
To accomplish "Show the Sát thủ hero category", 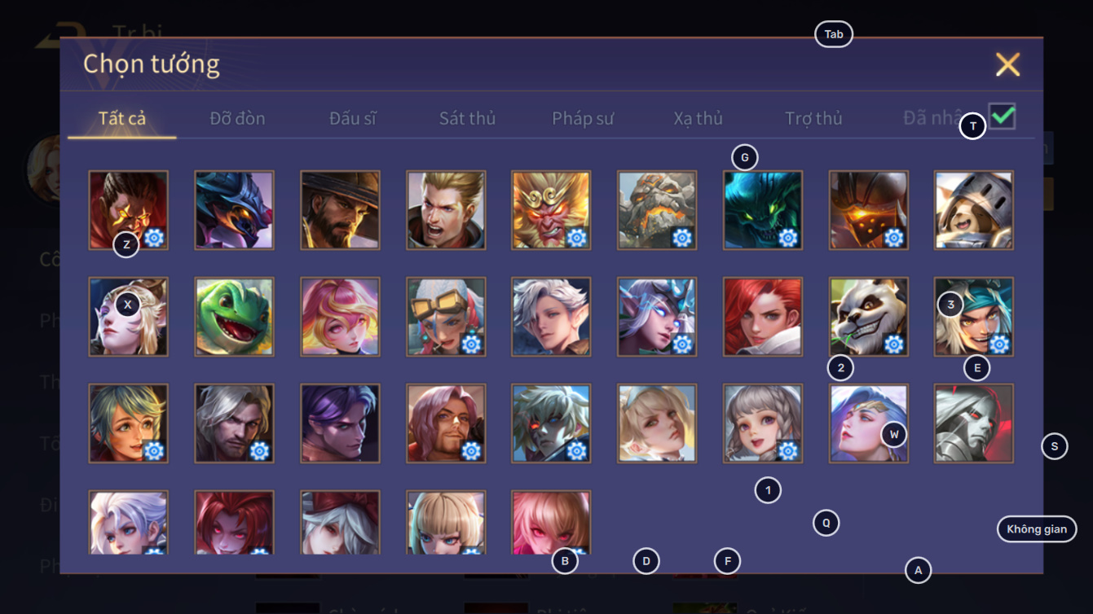I will 467,118.
